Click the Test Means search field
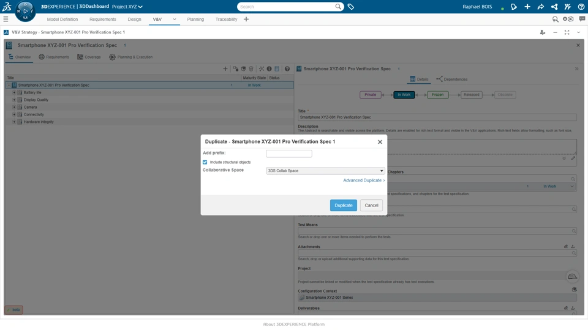Image resolution: width=588 pixels, height=330 pixels. click(x=437, y=231)
